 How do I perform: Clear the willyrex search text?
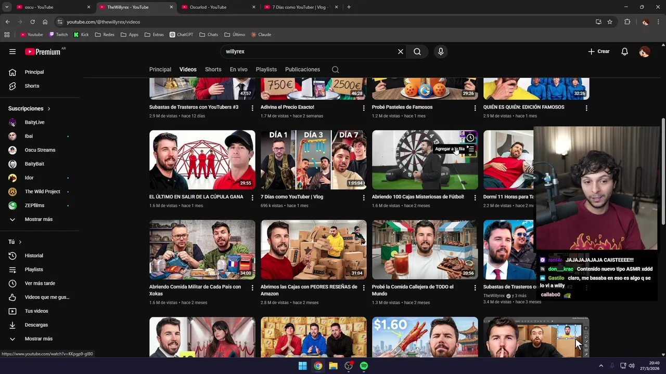[x=401, y=51]
